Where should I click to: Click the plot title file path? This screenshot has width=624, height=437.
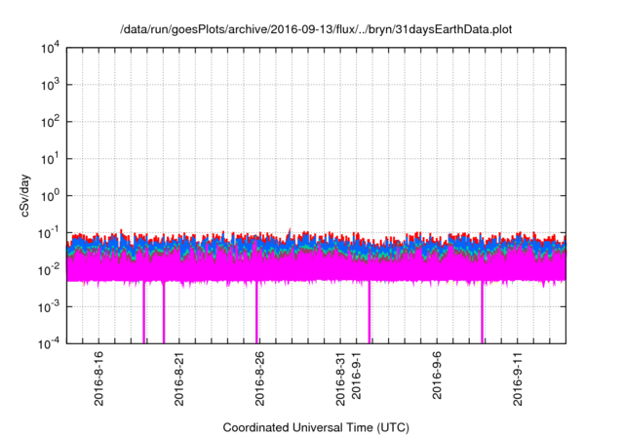pyautogui.click(x=316, y=29)
